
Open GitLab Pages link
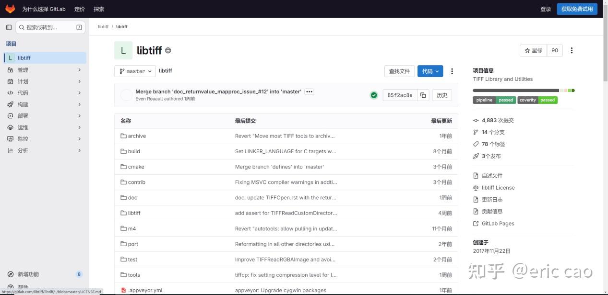(498, 224)
